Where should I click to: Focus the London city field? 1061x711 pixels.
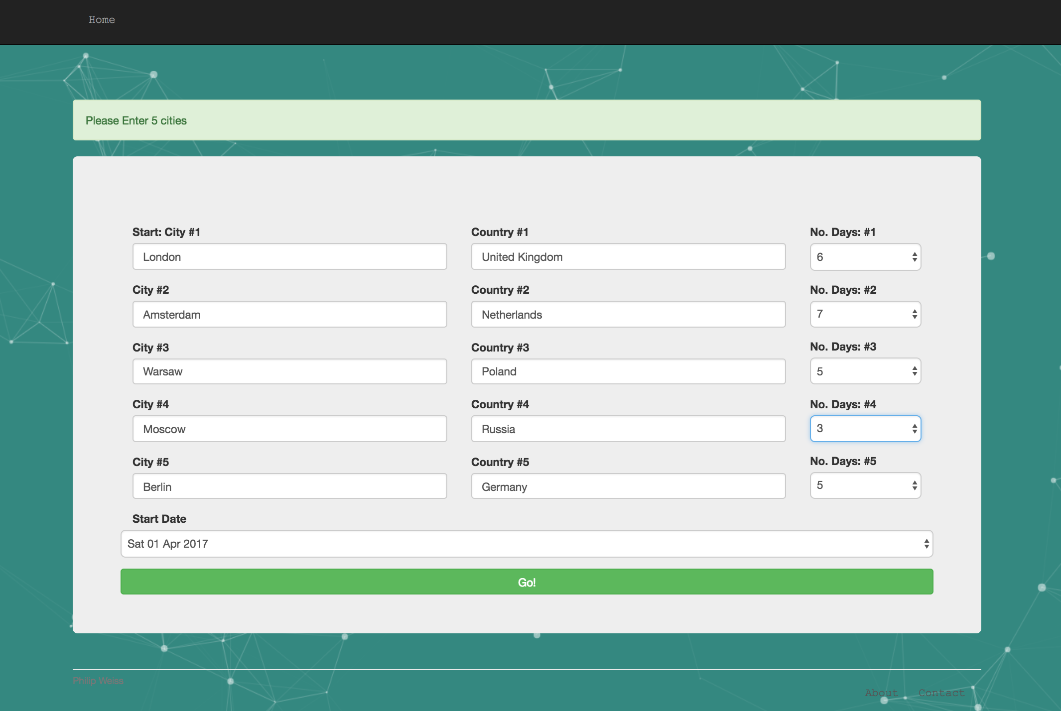click(x=289, y=257)
